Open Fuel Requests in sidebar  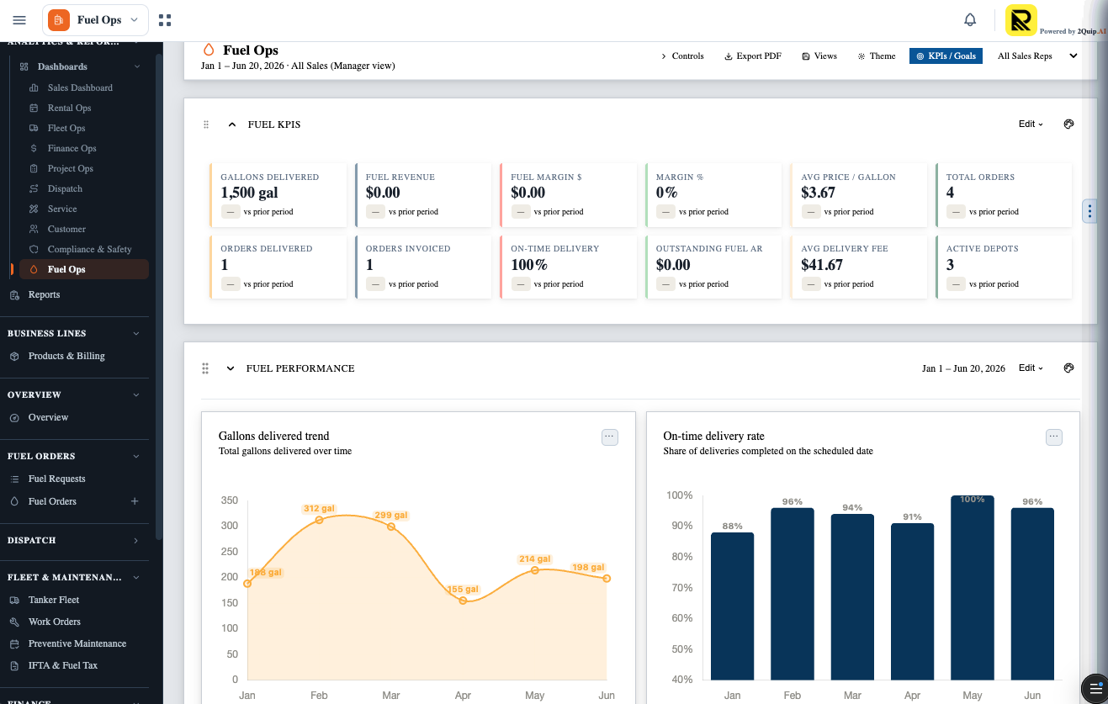click(x=57, y=479)
